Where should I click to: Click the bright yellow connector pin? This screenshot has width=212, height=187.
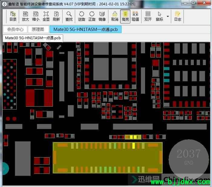coord(134,146)
